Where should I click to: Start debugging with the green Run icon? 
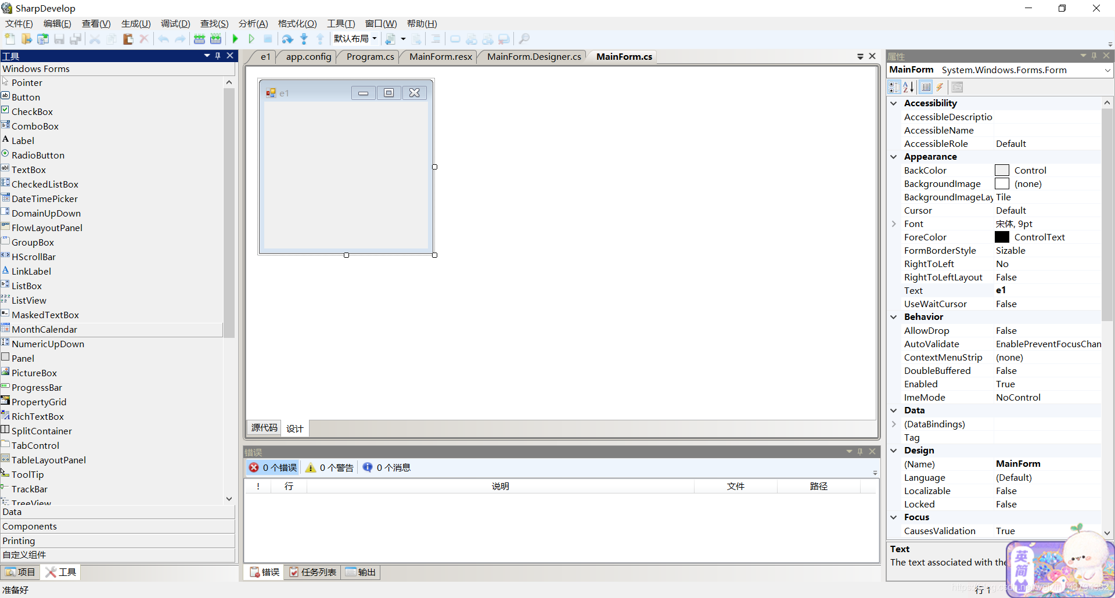[235, 39]
